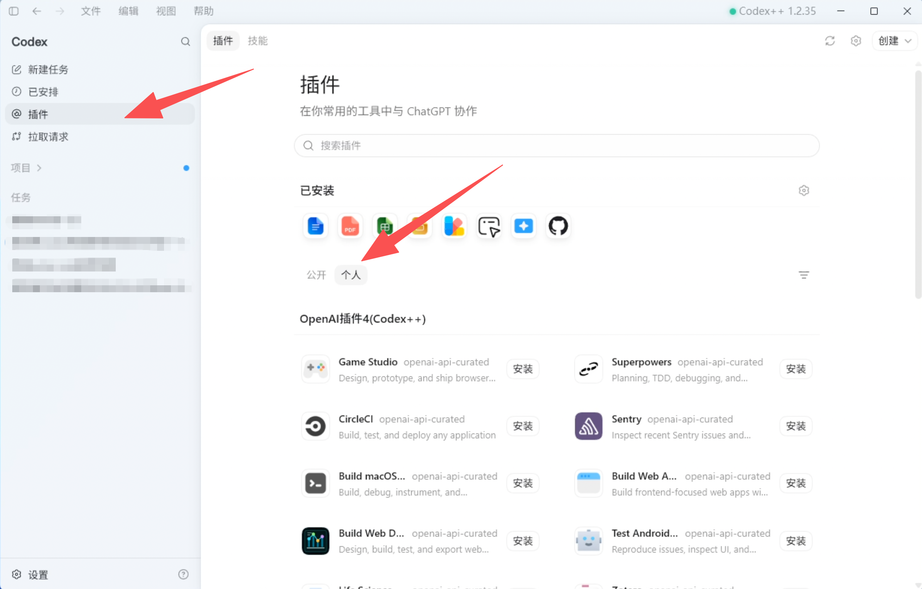
Task: Click the Build Web D... chart icon
Action: pos(315,541)
